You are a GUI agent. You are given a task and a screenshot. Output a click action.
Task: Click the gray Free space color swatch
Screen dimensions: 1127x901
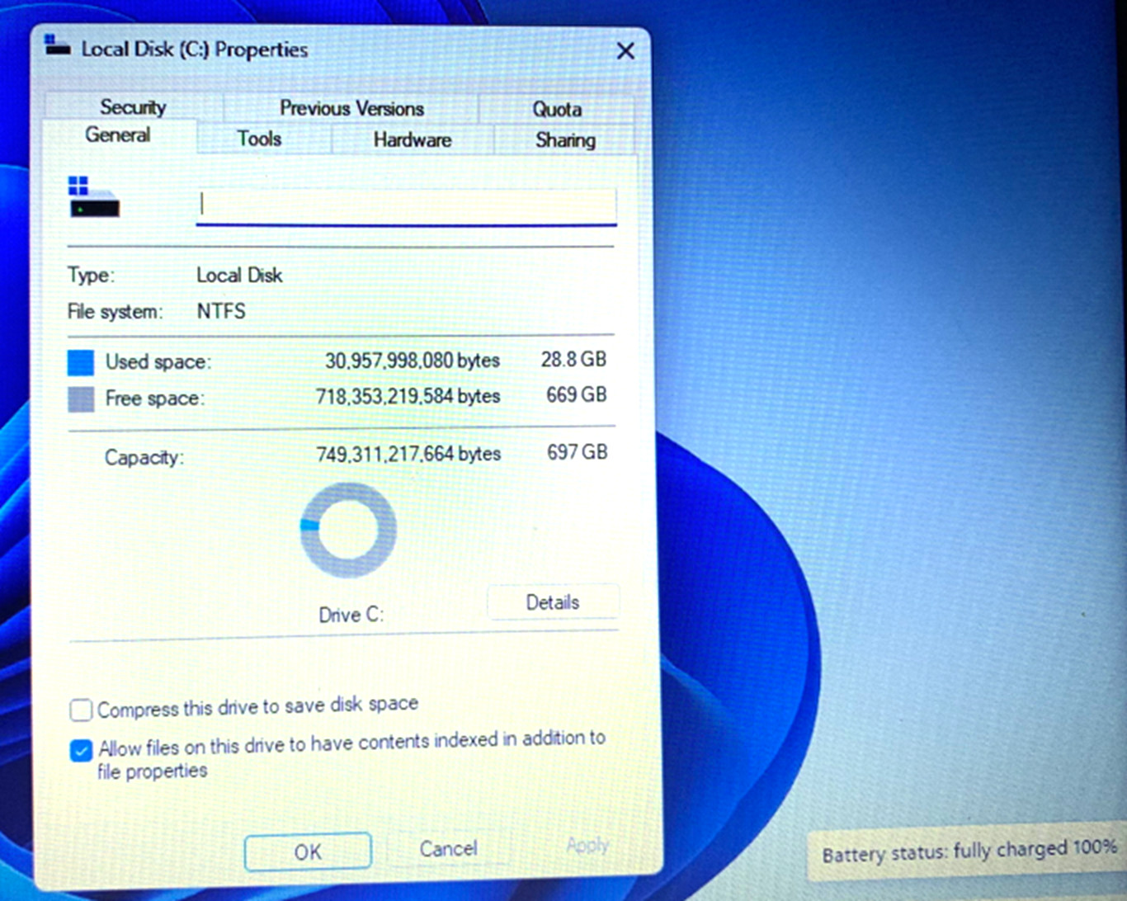81,399
